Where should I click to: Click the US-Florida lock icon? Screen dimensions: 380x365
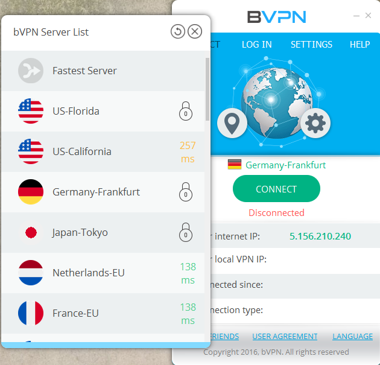coord(186,112)
